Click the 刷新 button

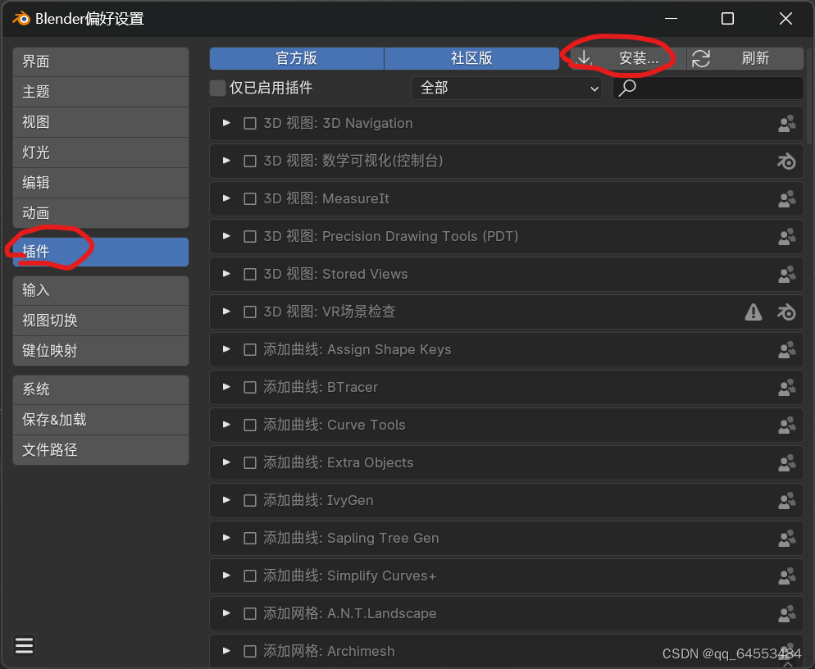point(746,58)
